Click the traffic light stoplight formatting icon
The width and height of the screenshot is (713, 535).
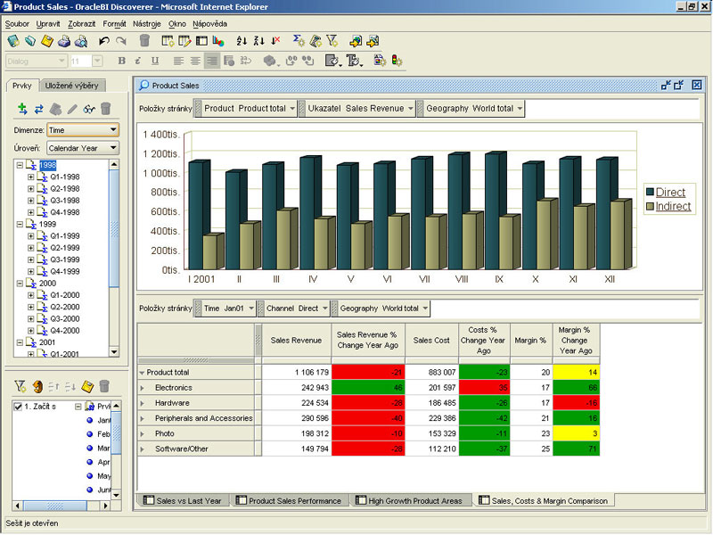coord(397,61)
